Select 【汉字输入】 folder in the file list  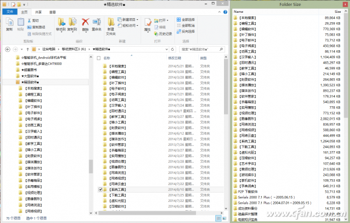pyautogui.click(x=118, y=106)
